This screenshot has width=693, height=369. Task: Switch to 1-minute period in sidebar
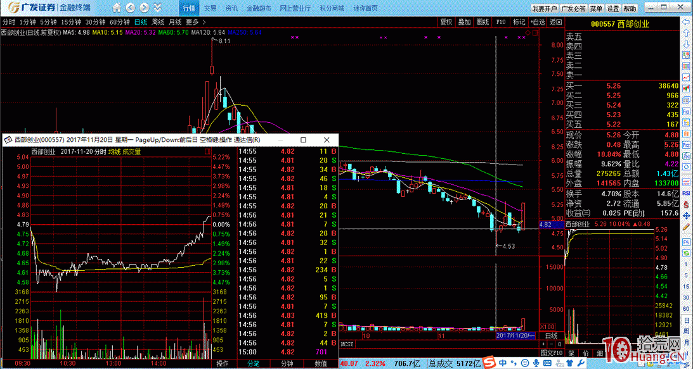[x=686, y=265]
